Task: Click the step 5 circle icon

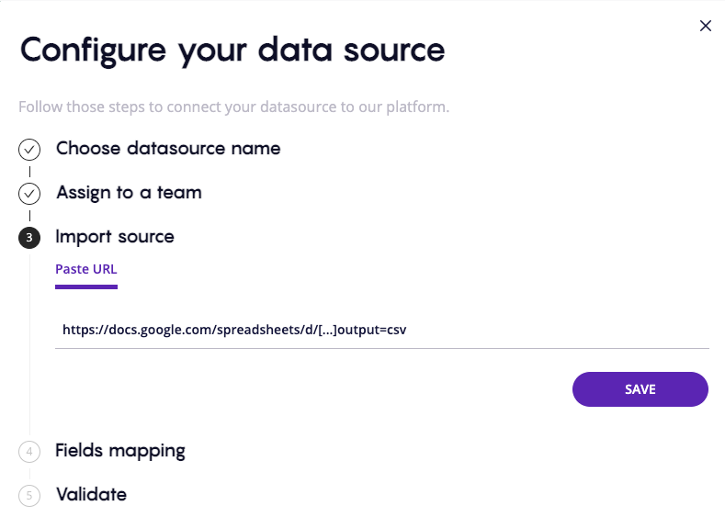Action: (x=29, y=496)
